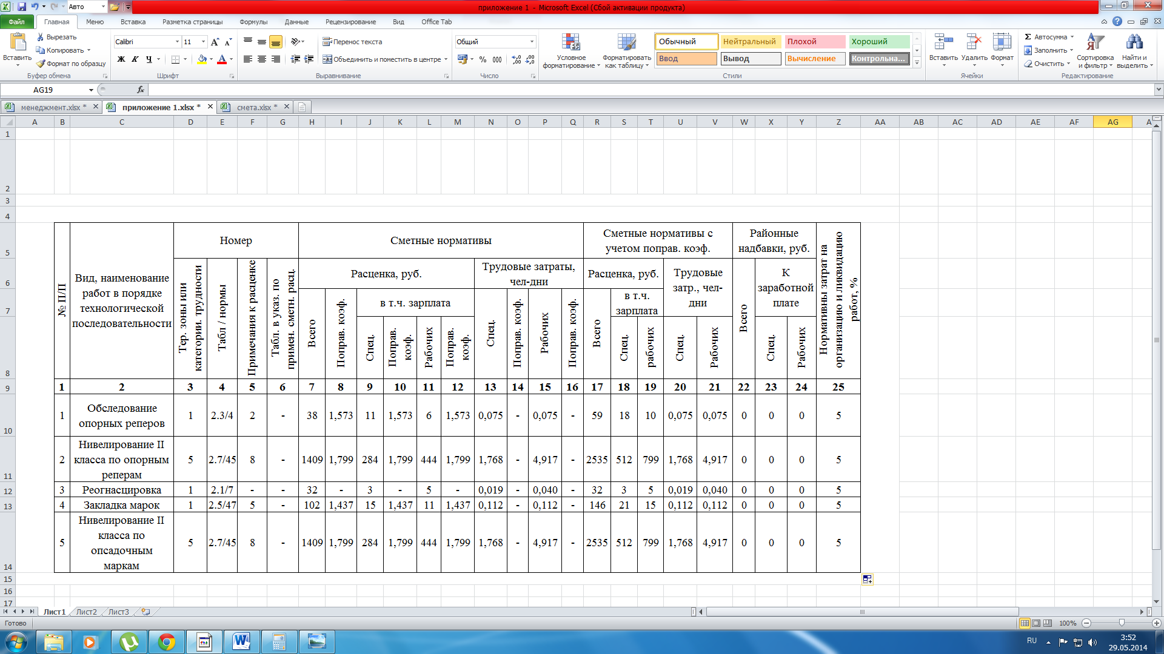1164x654 pixels.
Task: Apply the Хороший cell style
Action: pyautogui.click(x=878, y=42)
